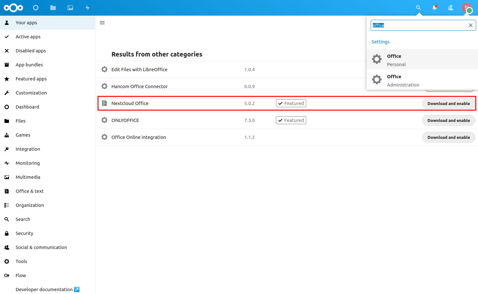The image size is (478, 294).
Task: Click the gear icon of Edit Files with LibreOffice
Action: 104,69
